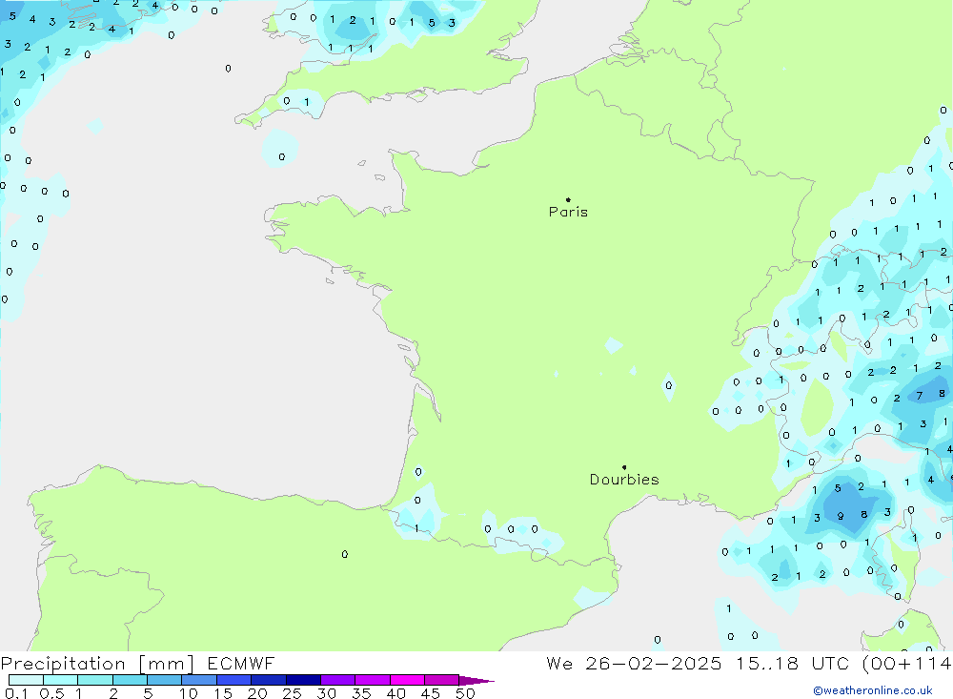The height and width of the screenshot is (699, 953).
Task: Pick the 30–35 mm legend color swatch
Action: 338,680
